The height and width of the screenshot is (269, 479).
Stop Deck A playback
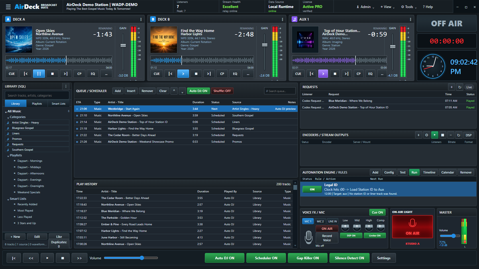[x=52, y=74]
